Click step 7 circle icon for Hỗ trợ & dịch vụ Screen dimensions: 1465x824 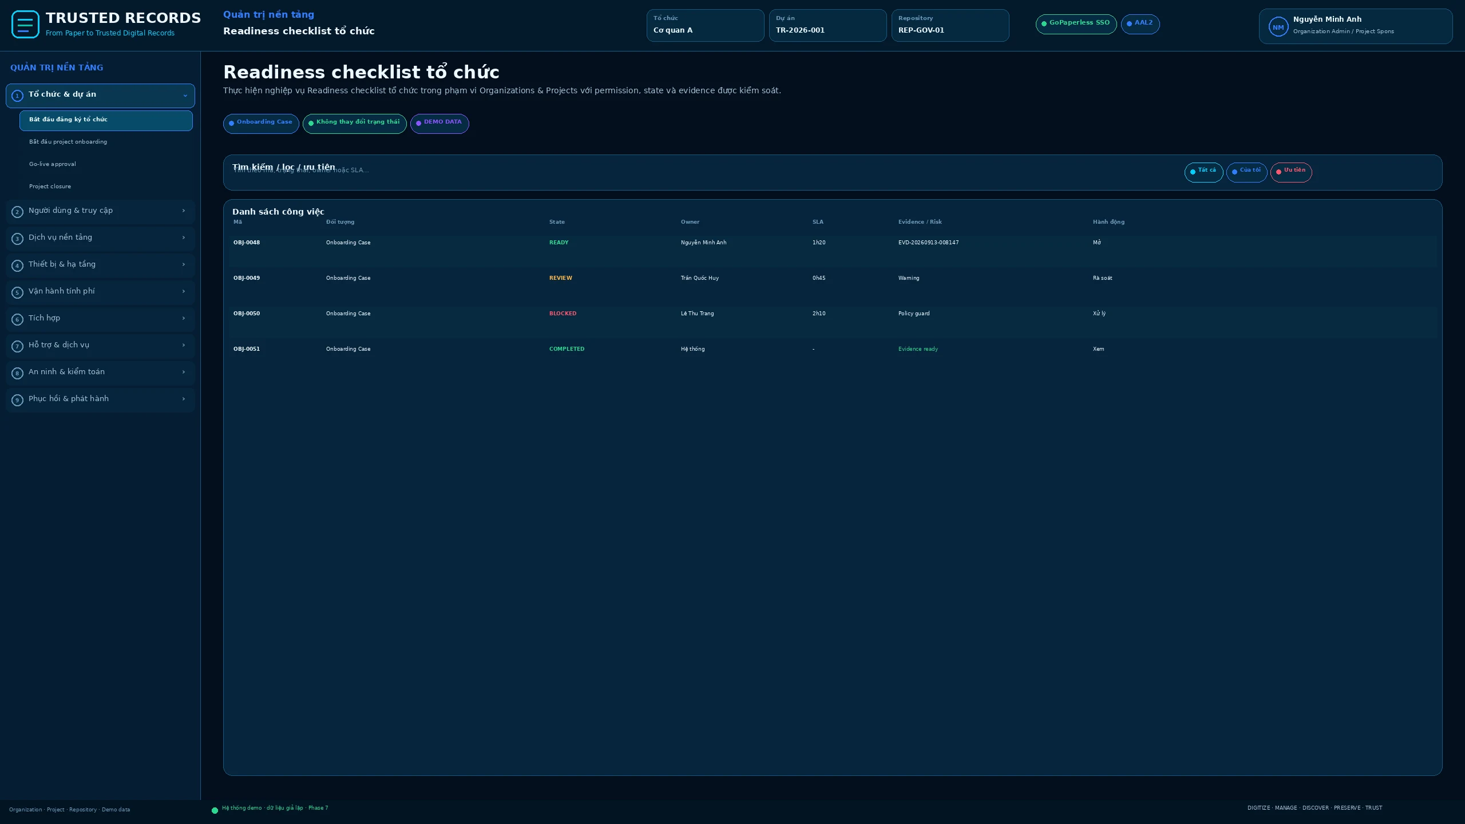(17, 347)
